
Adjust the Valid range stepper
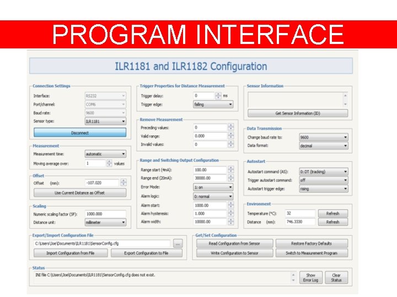[x=230, y=136]
